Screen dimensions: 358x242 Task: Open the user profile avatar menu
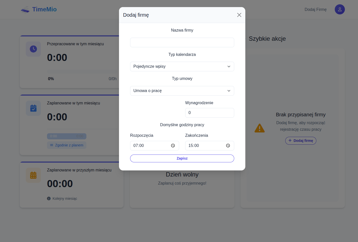(340, 9)
